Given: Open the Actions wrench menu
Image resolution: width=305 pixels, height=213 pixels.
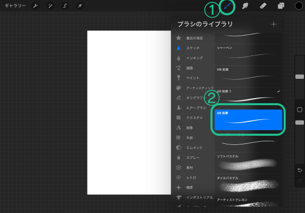Looking at the screenshot, I should tap(36, 6).
